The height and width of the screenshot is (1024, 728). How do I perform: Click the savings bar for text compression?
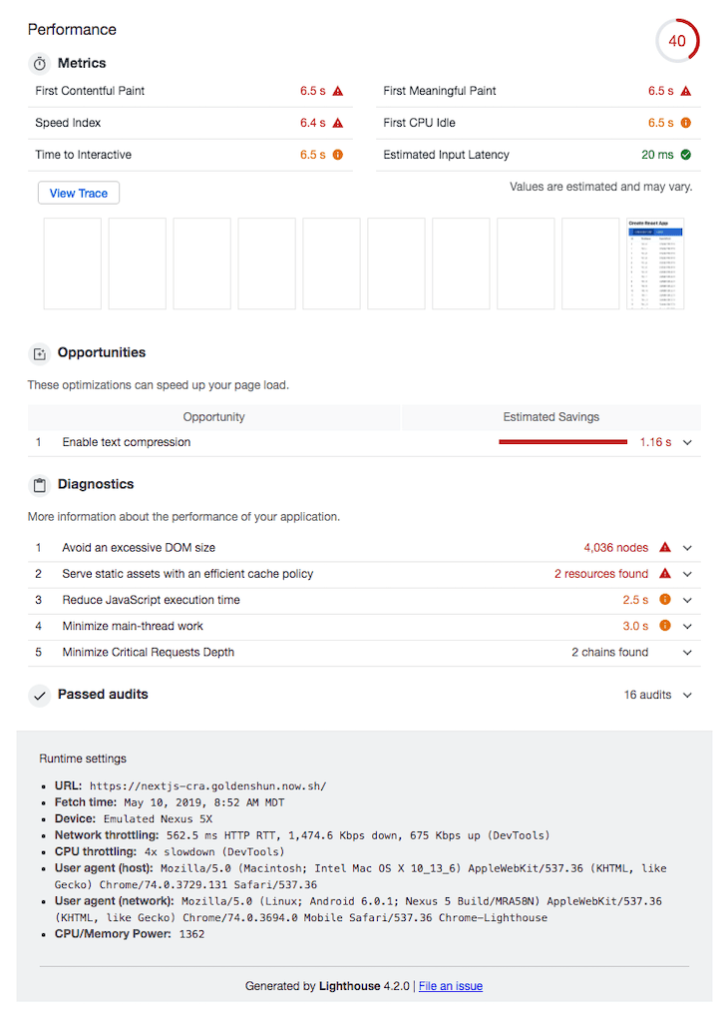coord(562,442)
